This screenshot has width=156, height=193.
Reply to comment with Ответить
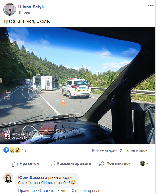(46, 190)
